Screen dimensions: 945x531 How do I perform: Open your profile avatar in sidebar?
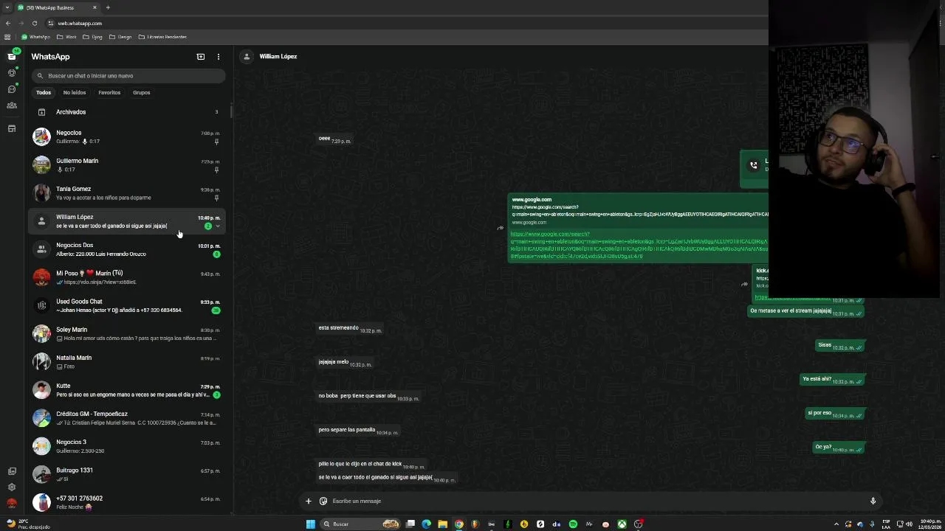pyautogui.click(x=12, y=504)
